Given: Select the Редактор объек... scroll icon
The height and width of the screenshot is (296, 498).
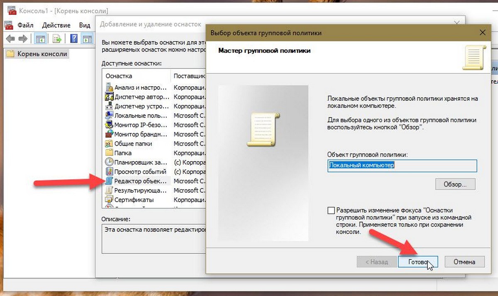Looking at the screenshot, I should coord(109,181).
